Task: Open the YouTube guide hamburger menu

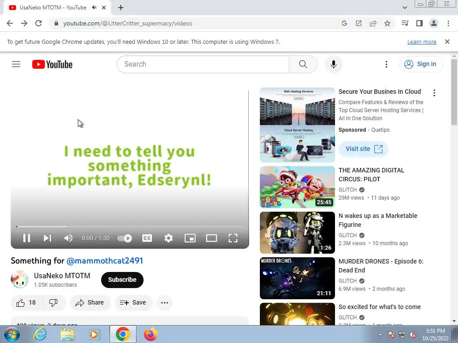Action: click(x=16, y=64)
